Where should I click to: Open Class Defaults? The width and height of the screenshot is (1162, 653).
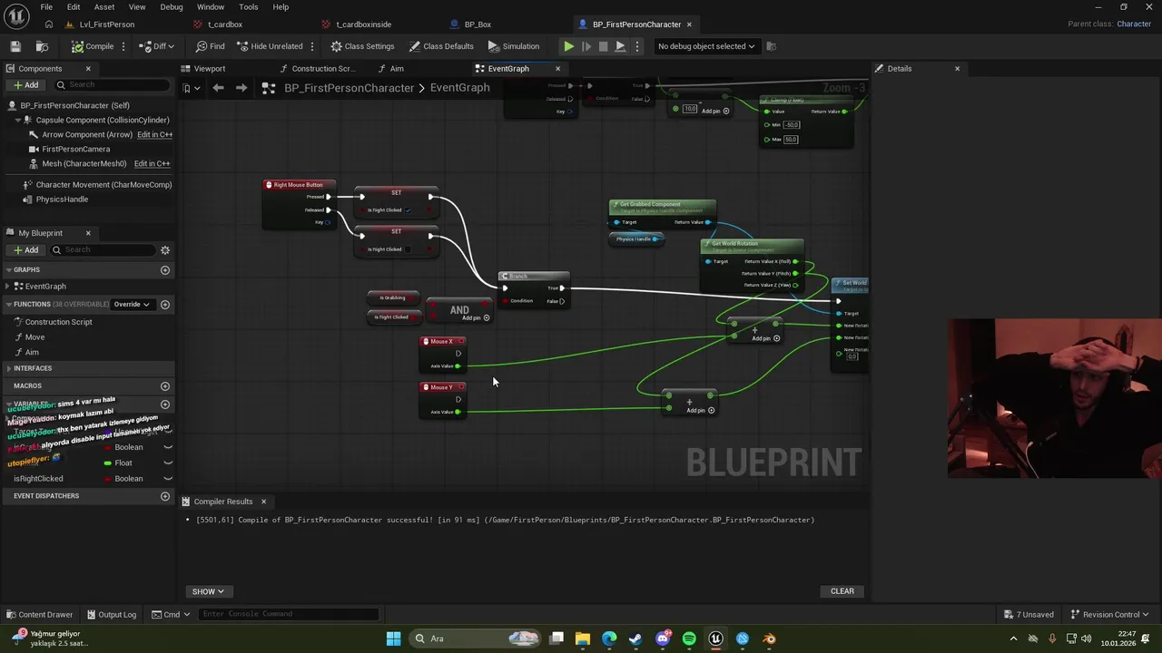tap(441, 46)
